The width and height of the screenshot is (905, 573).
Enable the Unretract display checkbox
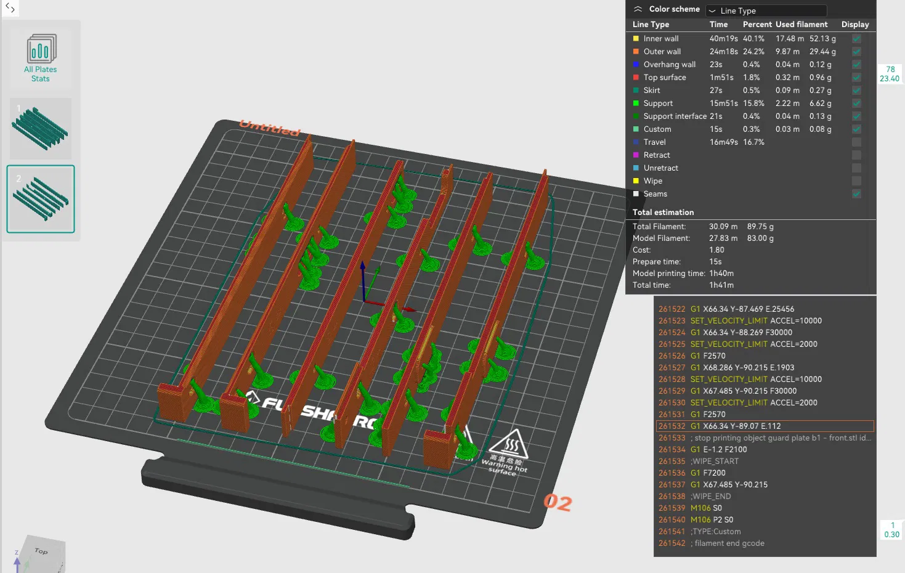[856, 168]
